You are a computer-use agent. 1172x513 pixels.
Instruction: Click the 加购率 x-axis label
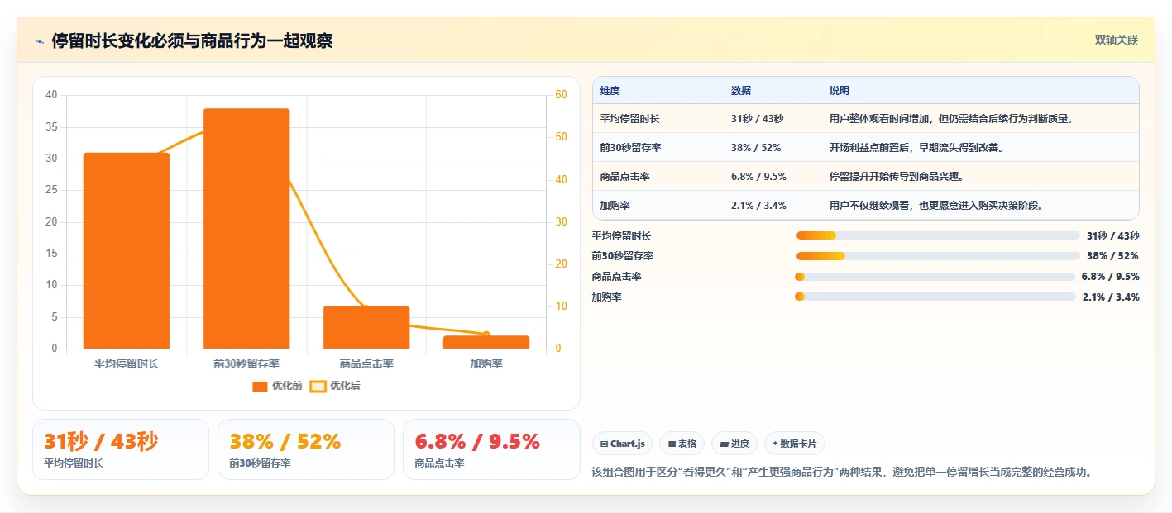click(486, 363)
